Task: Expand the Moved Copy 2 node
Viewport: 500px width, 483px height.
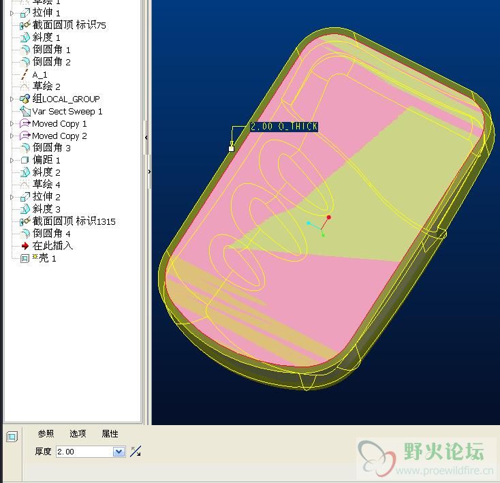Action: tap(12, 136)
